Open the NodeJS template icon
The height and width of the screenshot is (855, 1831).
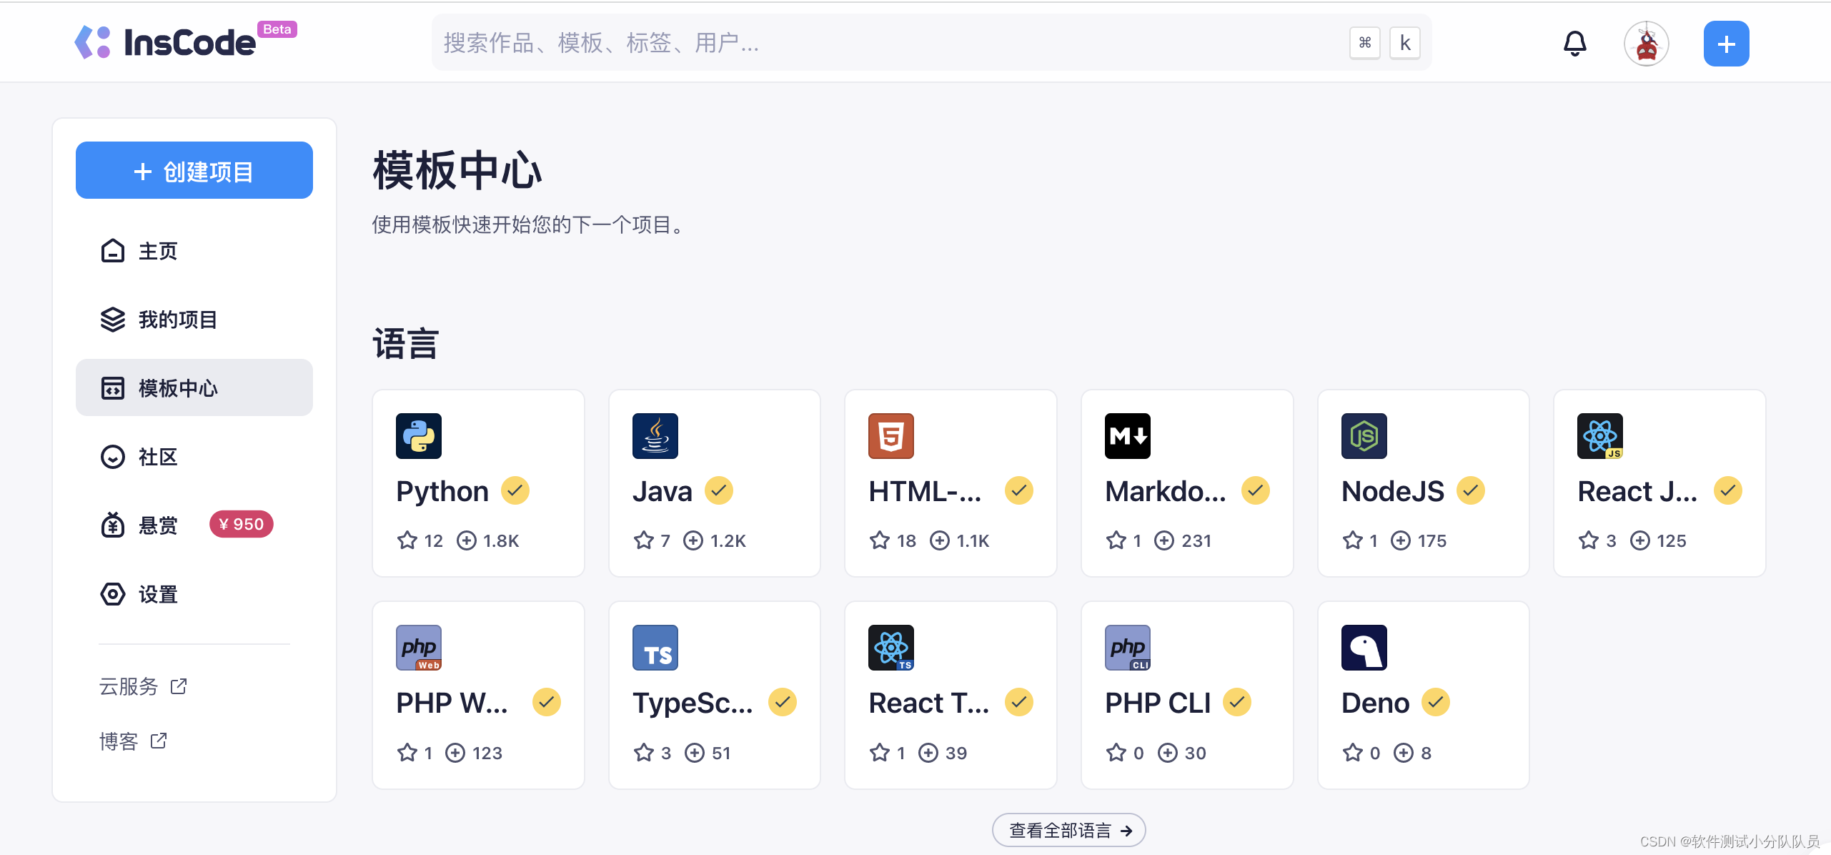(x=1364, y=436)
